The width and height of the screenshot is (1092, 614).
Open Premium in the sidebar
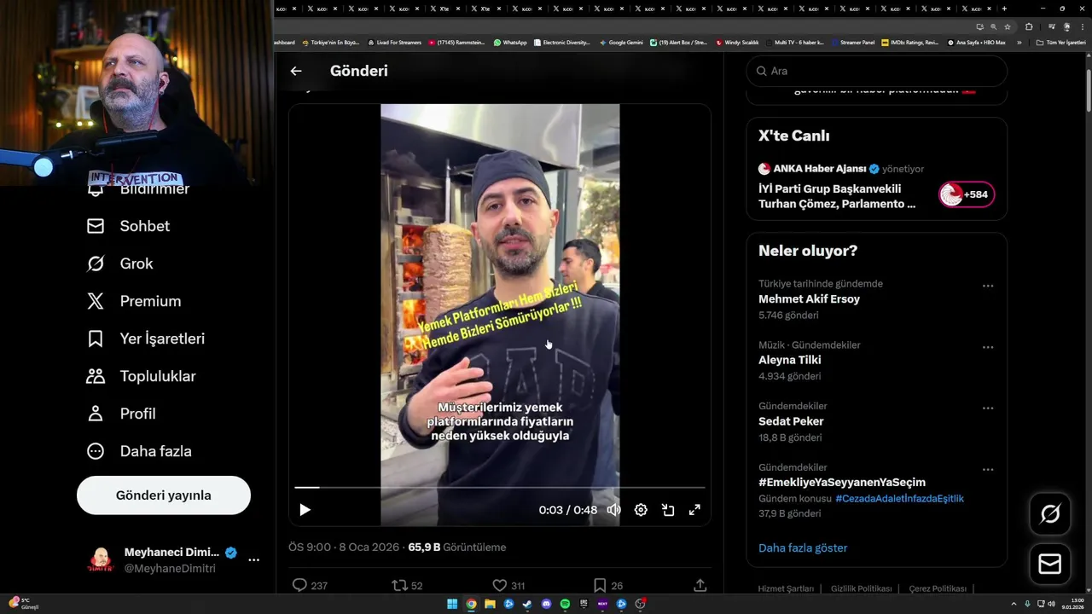(134, 301)
